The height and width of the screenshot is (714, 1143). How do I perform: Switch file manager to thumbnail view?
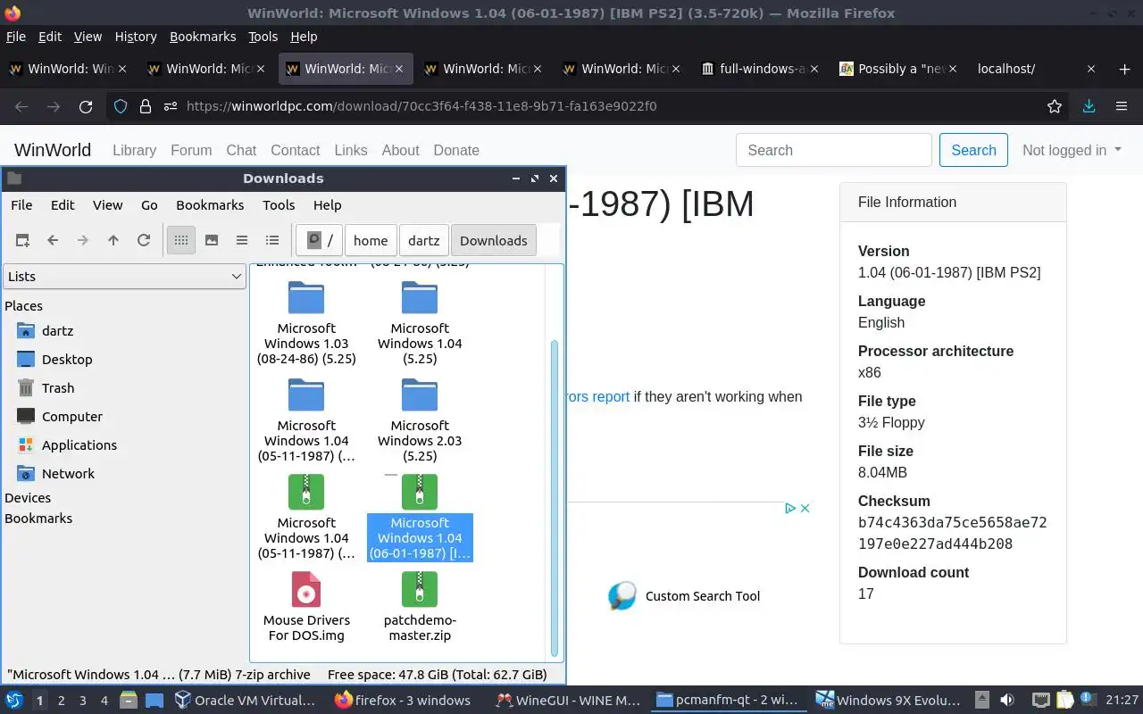pos(212,240)
